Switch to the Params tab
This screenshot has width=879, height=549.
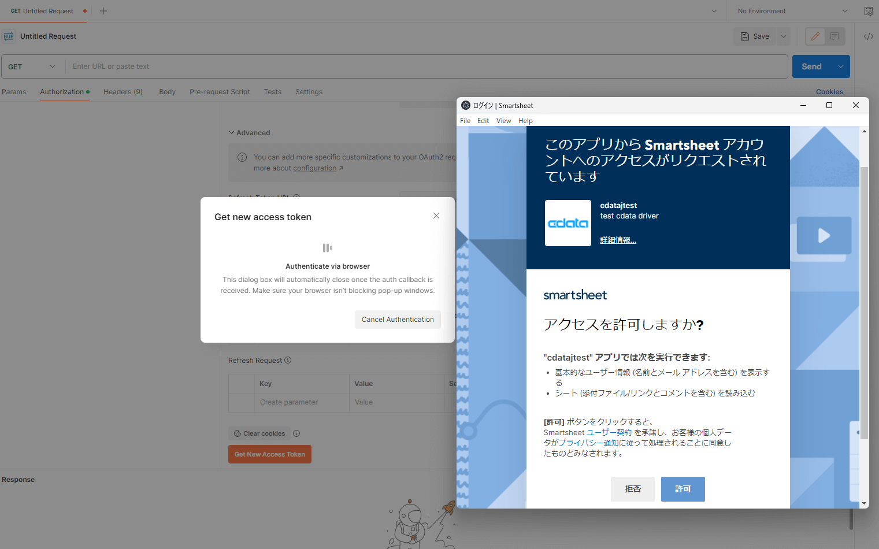[14, 92]
